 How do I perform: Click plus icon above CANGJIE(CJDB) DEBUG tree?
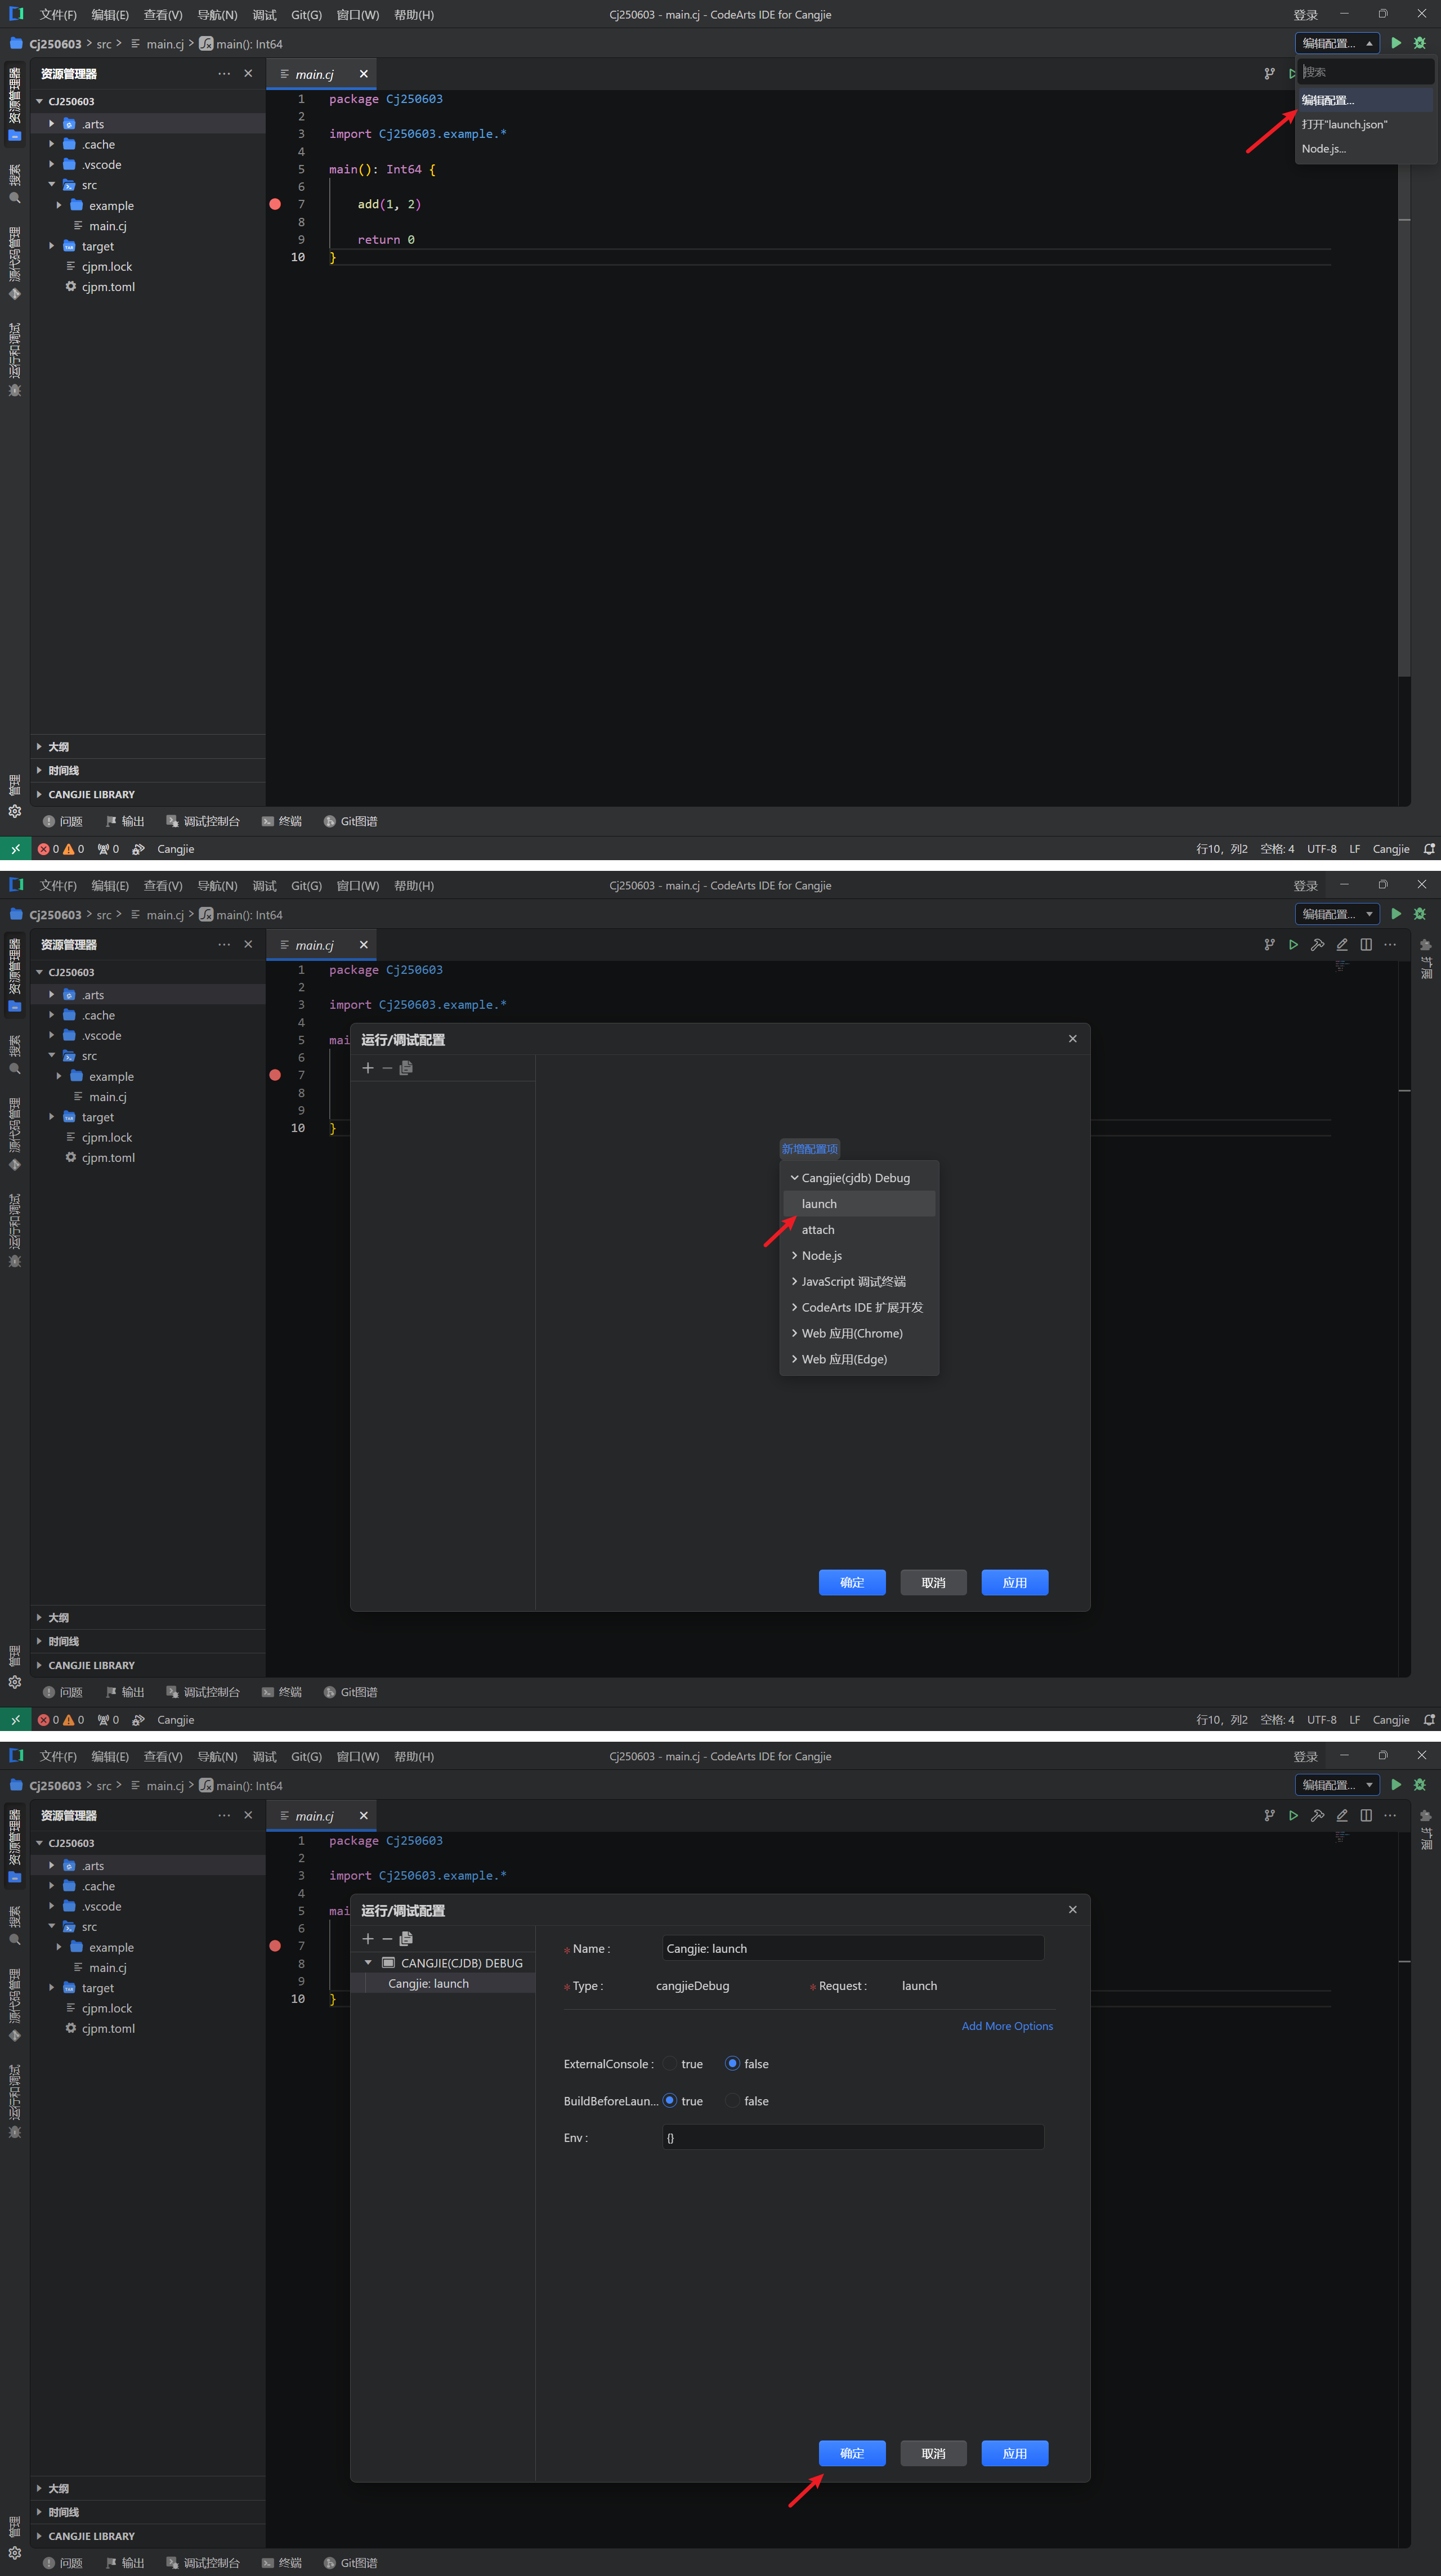(x=368, y=1939)
